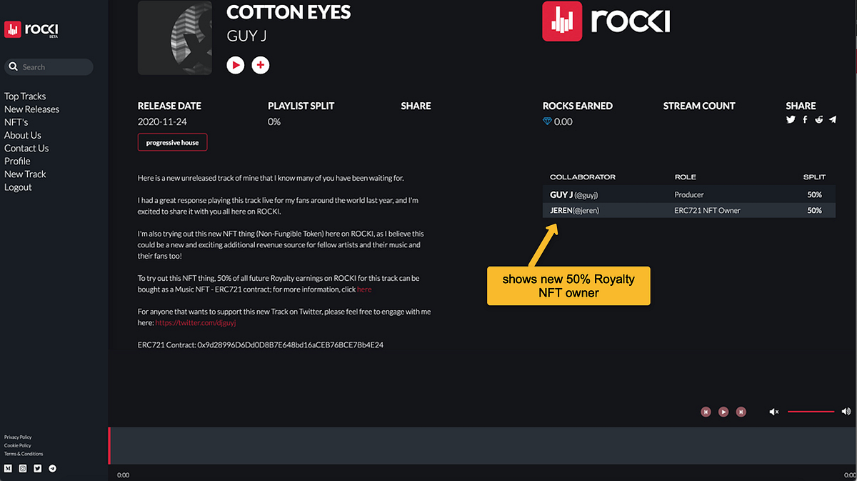Click the GUY J artist name under title
Image resolution: width=857 pixels, height=481 pixels.
(x=246, y=35)
